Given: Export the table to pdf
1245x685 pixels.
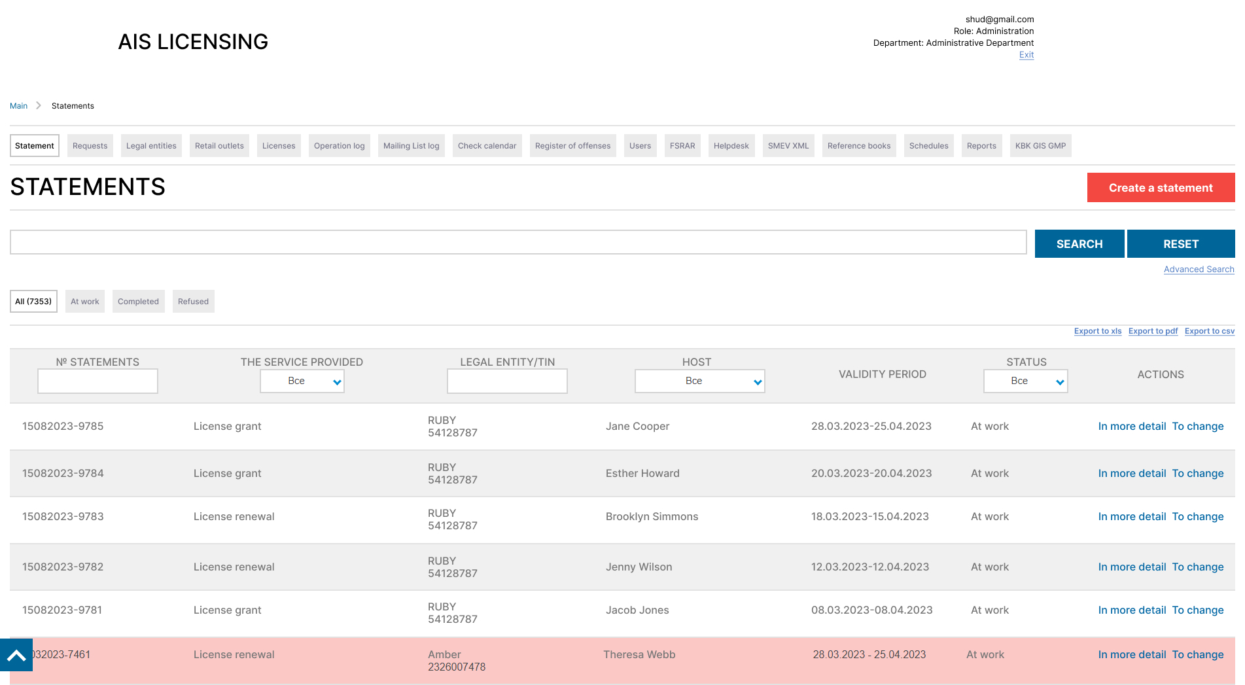Looking at the screenshot, I should 1153,331.
